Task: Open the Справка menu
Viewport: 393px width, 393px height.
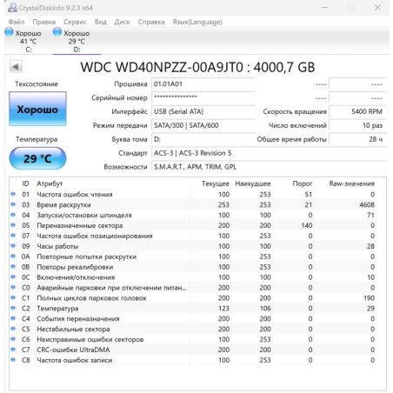Action: click(x=151, y=22)
